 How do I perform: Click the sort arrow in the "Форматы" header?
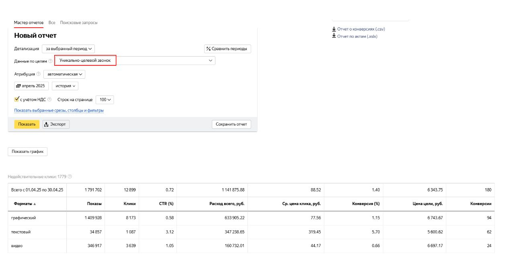click(x=35, y=204)
